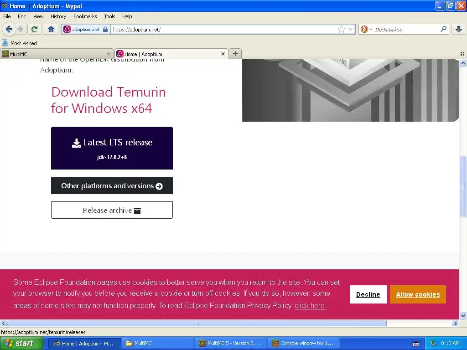Image resolution: width=467 pixels, height=350 pixels.
Task: Bookmark this page with the star icon
Action: 341,29
